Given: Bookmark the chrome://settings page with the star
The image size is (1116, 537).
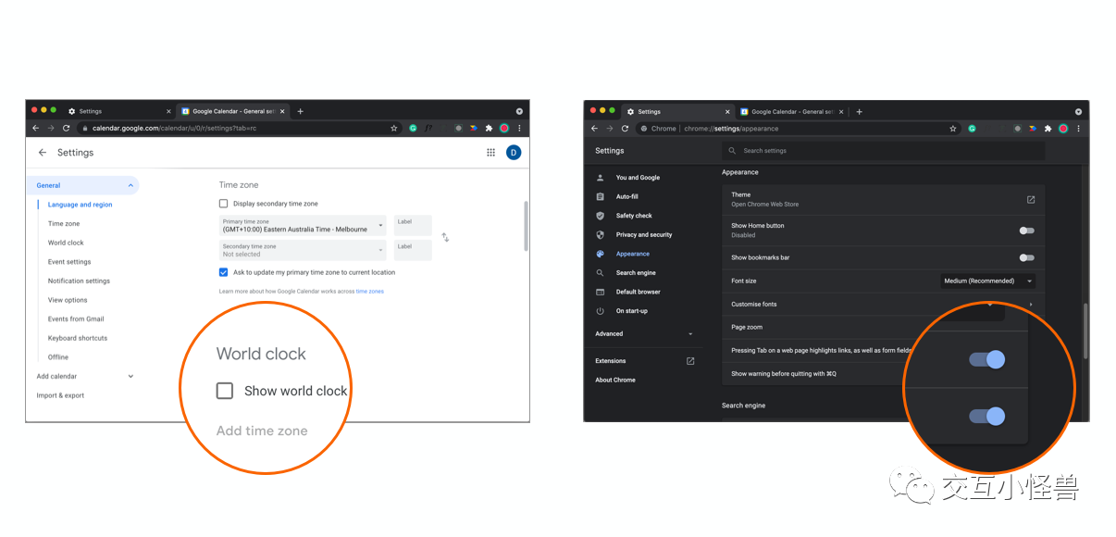Looking at the screenshot, I should point(953,129).
